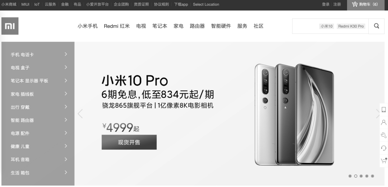388x187 pixels.
Task: Go to previous banner slide arrow
Action: coord(80,114)
